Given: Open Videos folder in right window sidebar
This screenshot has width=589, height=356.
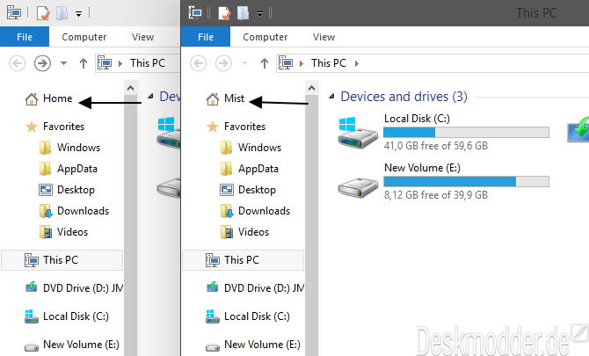Looking at the screenshot, I should tap(245, 232).
